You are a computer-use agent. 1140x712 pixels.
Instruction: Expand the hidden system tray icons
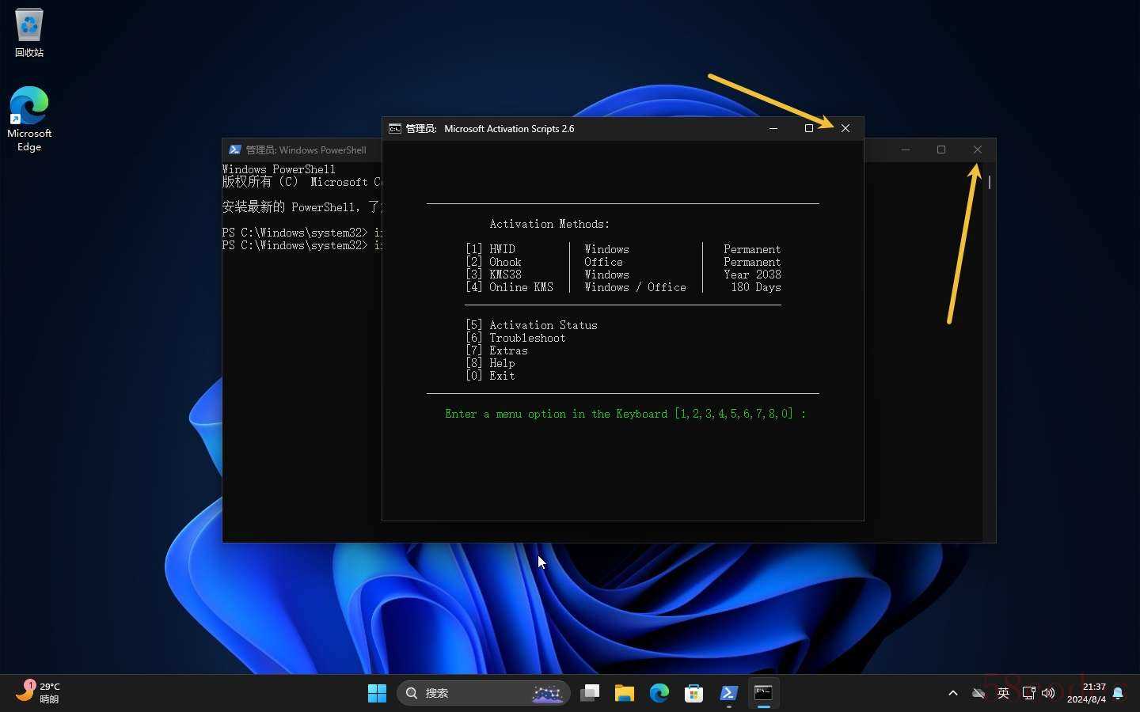click(x=953, y=693)
